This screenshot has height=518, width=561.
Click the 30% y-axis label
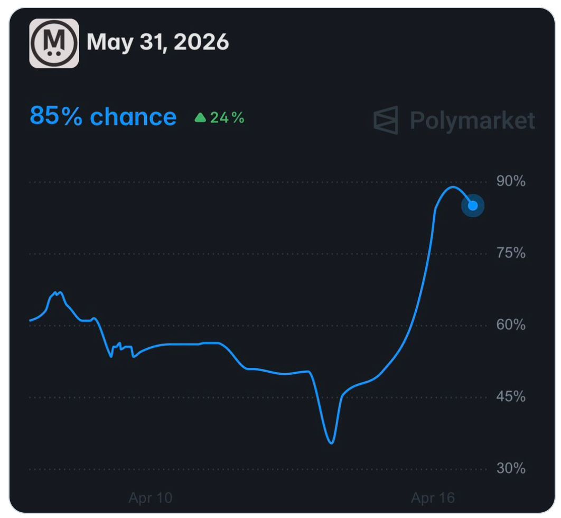coord(511,468)
